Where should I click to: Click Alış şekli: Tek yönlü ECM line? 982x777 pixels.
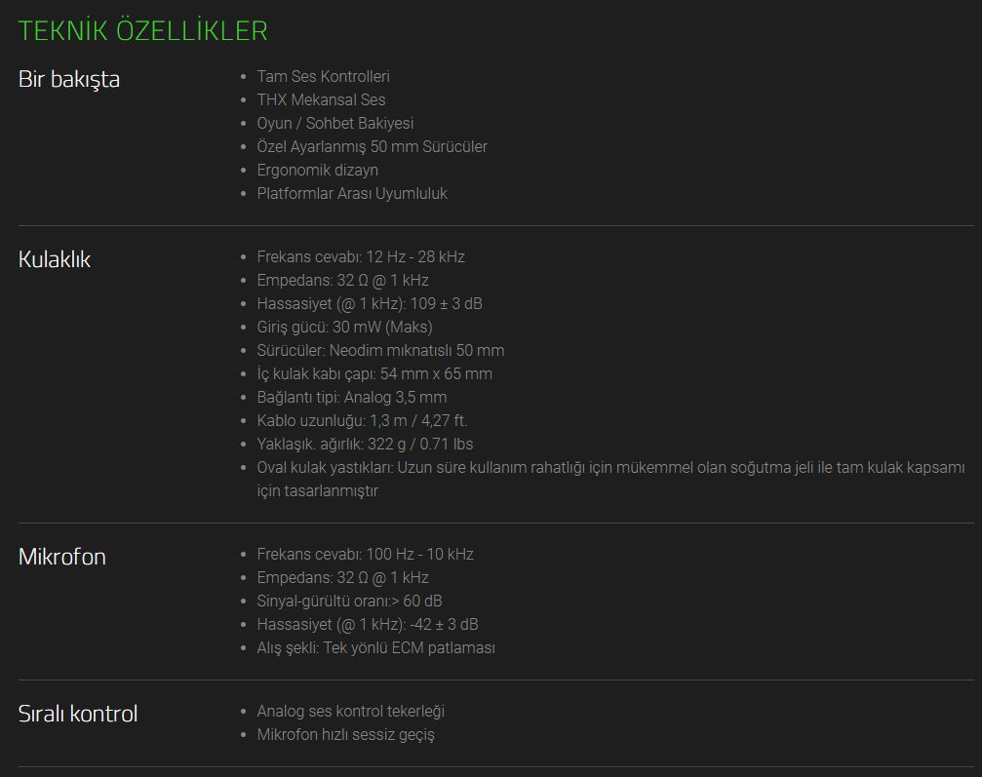click(x=375, y=648)
